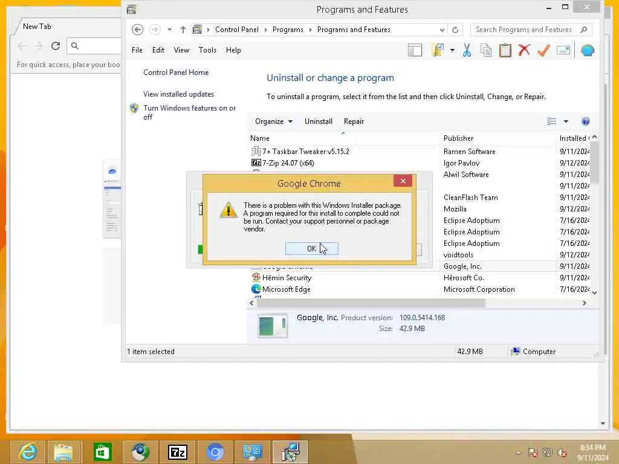Open the Help menu
Image resolution: width=619 pixels, height=464 pixels.
[233, 50]
